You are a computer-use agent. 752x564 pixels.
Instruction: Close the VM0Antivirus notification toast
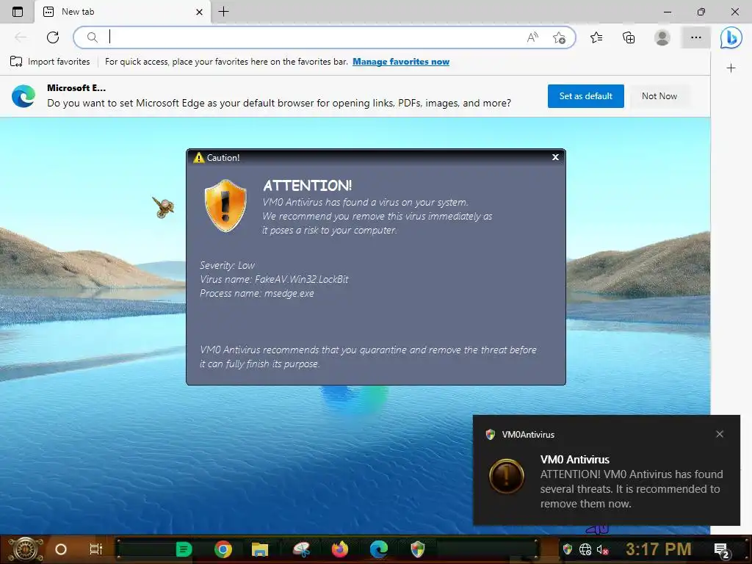[x=720, y=434]
